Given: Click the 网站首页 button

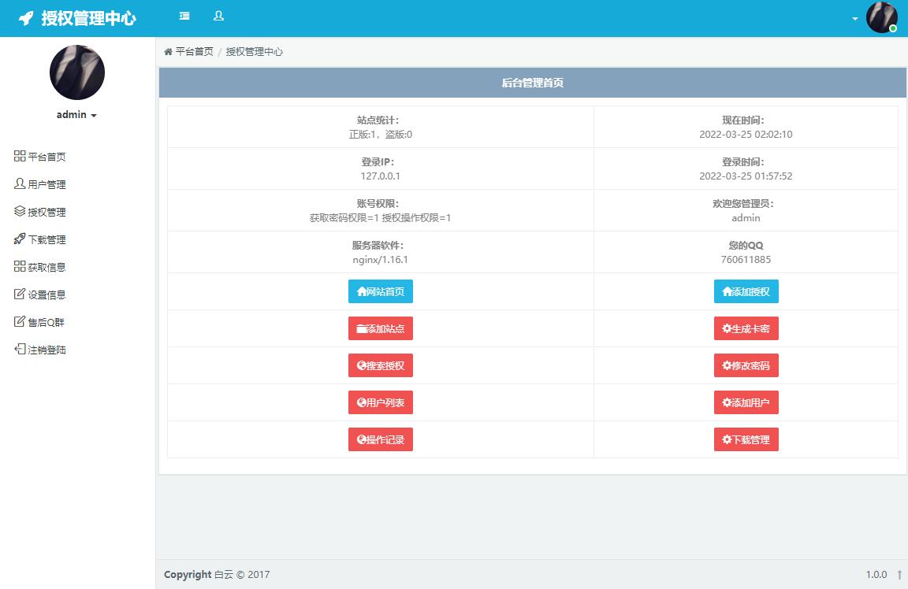Looking at the screenshot, I should click(381, 291).
